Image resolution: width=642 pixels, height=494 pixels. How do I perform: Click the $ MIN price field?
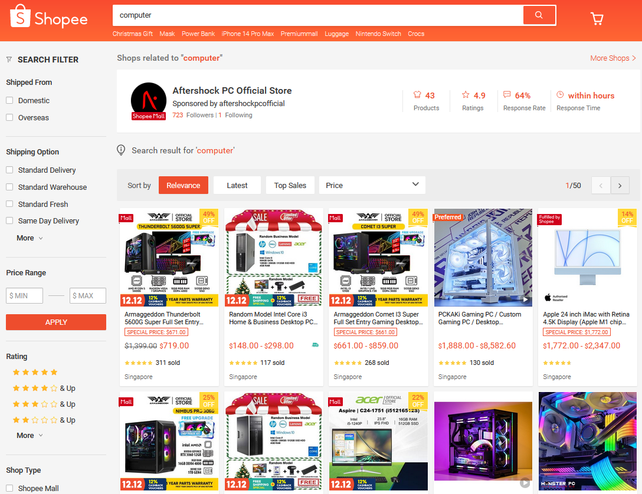(25, 296)
